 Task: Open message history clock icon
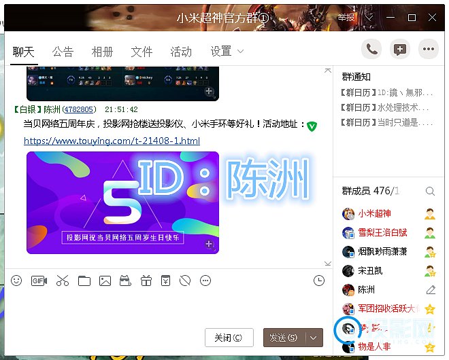319,281
